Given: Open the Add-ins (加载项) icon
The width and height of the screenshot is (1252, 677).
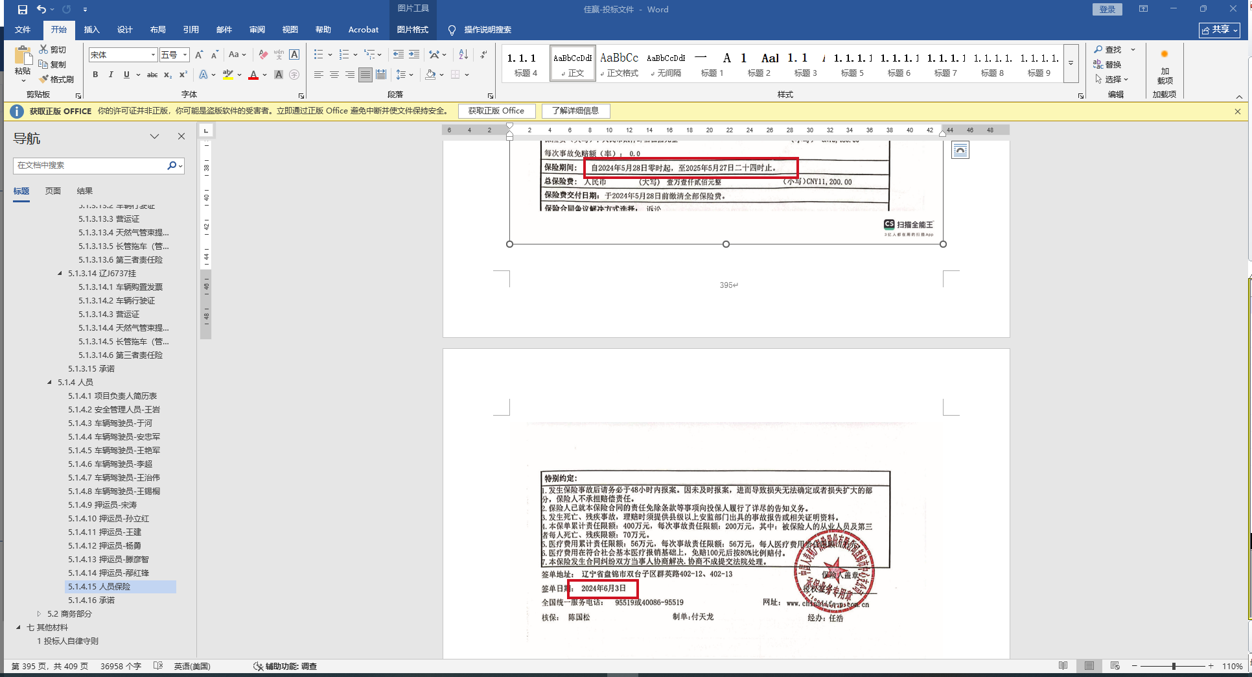Looking at the screenshot, I should coord(1165,67).
